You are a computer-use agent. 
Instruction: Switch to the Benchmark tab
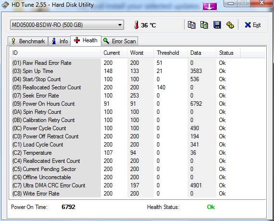pyautogui.click(x=28, y=41)
